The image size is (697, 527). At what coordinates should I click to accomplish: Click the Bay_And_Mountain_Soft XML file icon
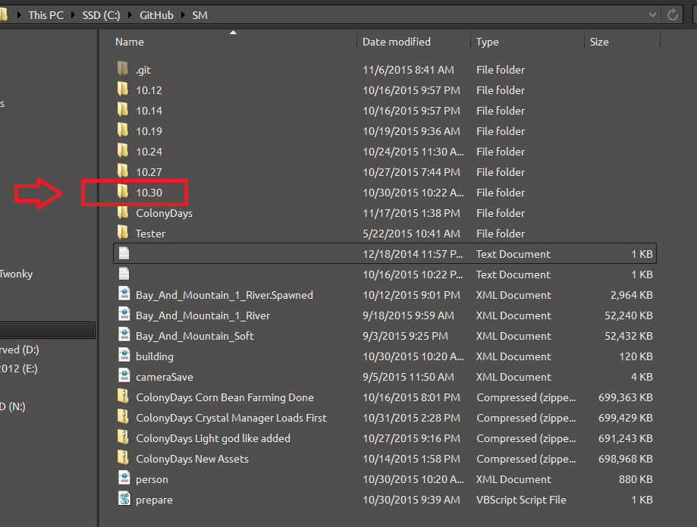124,334
